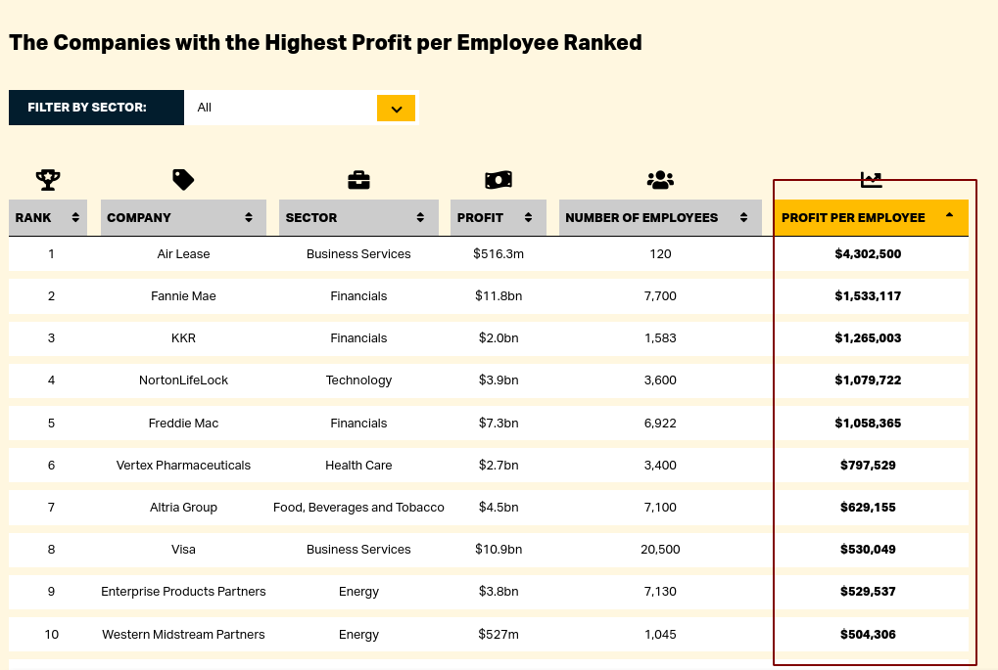Screen dimensions: 998x670
Task: Select the NortonLifeLock company cell
Action: pos(183,380)
